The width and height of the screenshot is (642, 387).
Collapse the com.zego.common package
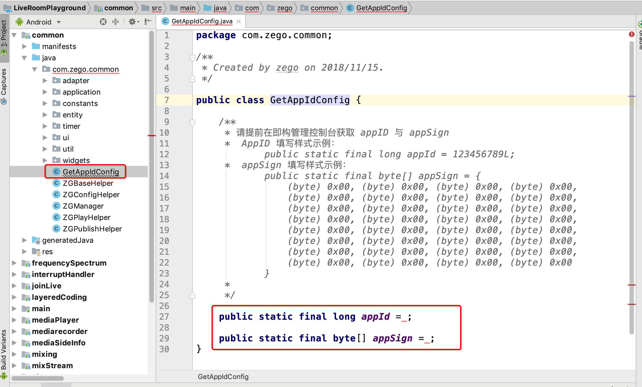[34, 69]
